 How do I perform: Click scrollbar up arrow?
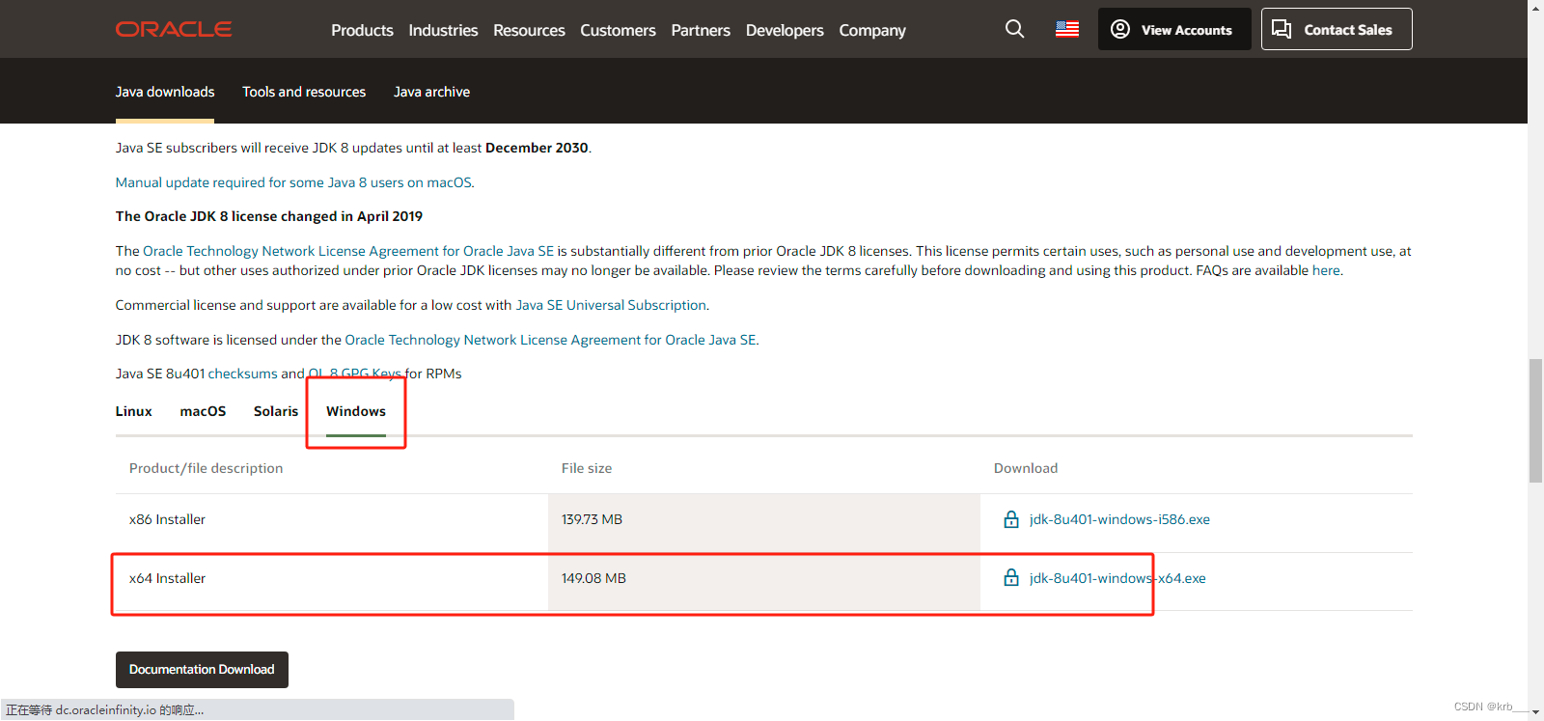pyautogui.click(x=1535, y=8)
